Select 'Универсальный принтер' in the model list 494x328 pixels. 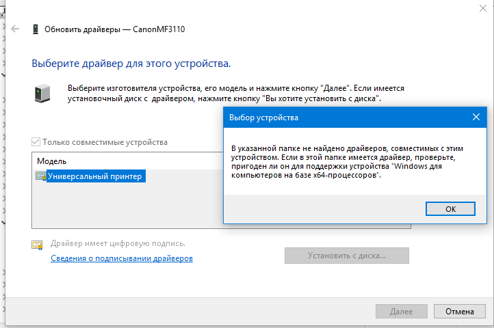(x=95, y=176)
